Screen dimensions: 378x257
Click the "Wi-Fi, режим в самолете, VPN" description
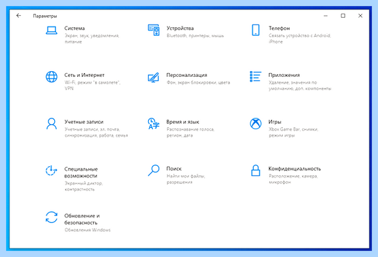tap(93, 85)
